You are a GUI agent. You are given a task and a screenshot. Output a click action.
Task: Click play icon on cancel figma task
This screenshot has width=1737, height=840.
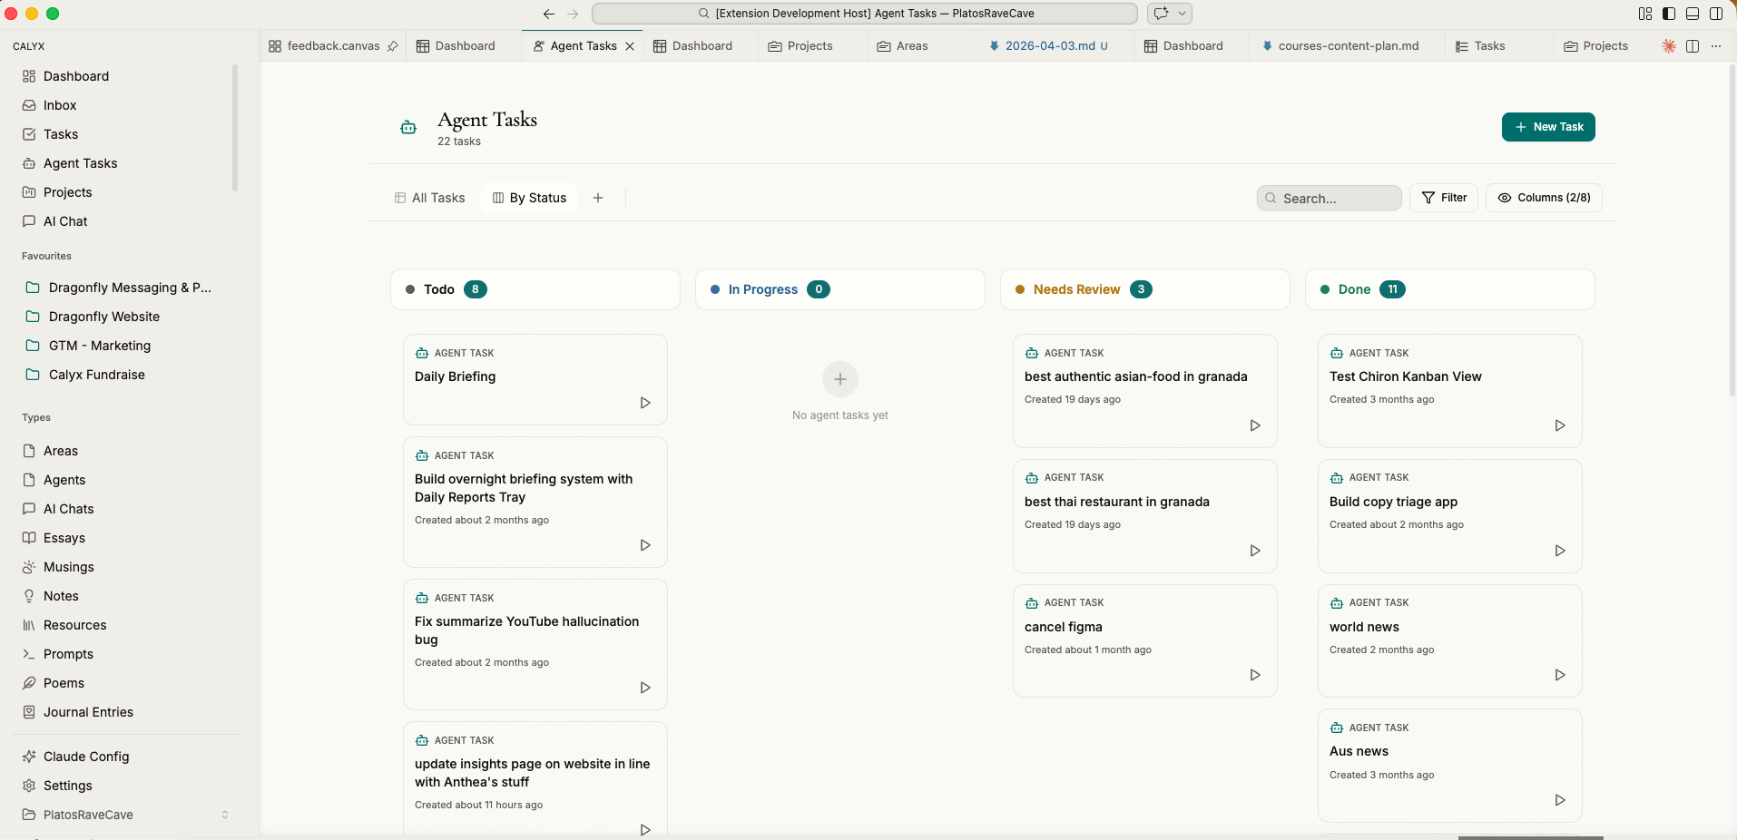coord(1254,675)
